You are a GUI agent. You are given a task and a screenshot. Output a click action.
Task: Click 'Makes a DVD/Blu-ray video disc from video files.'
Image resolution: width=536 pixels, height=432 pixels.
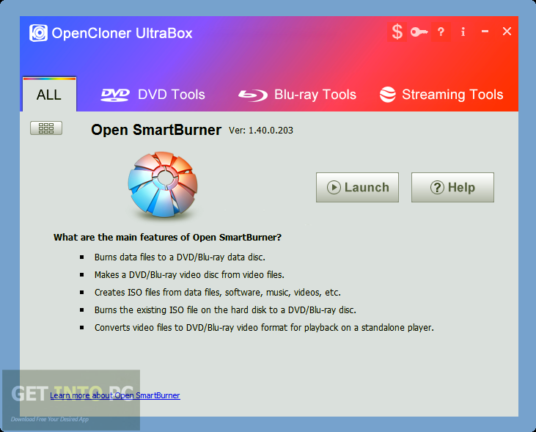pyautogui.click(x=189, y=274)
